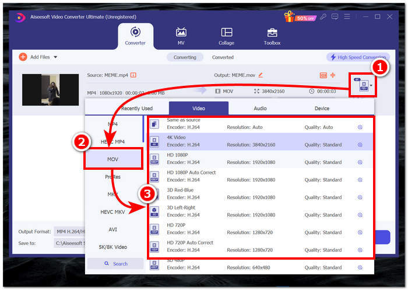Choose HEVC MKV in format list
Screen dimensions: 408x290
point(112,212)
